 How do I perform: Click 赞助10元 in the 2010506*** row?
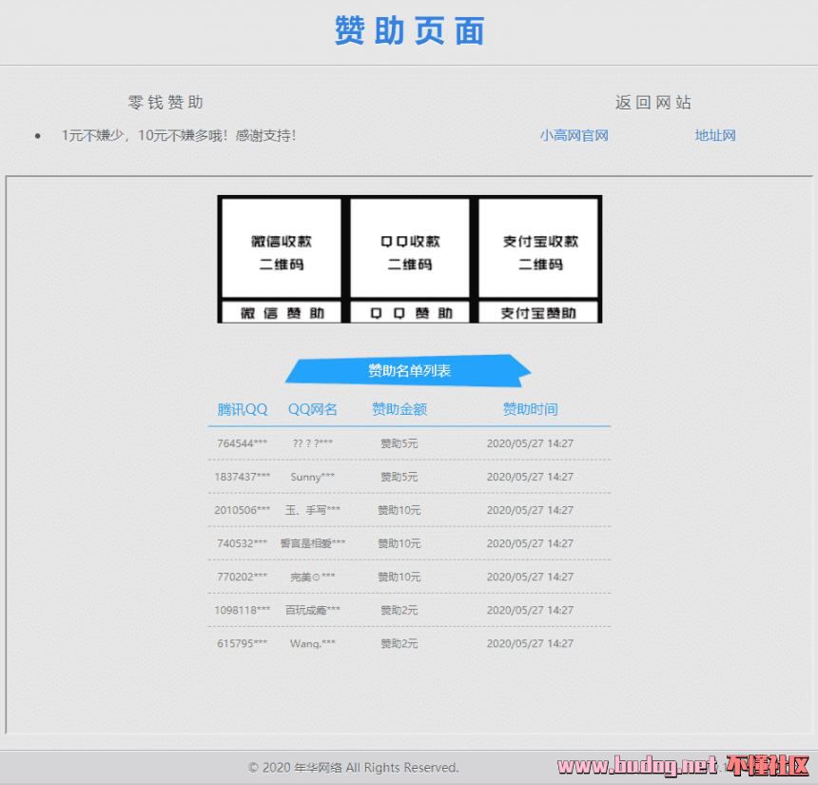coord(399,510)
